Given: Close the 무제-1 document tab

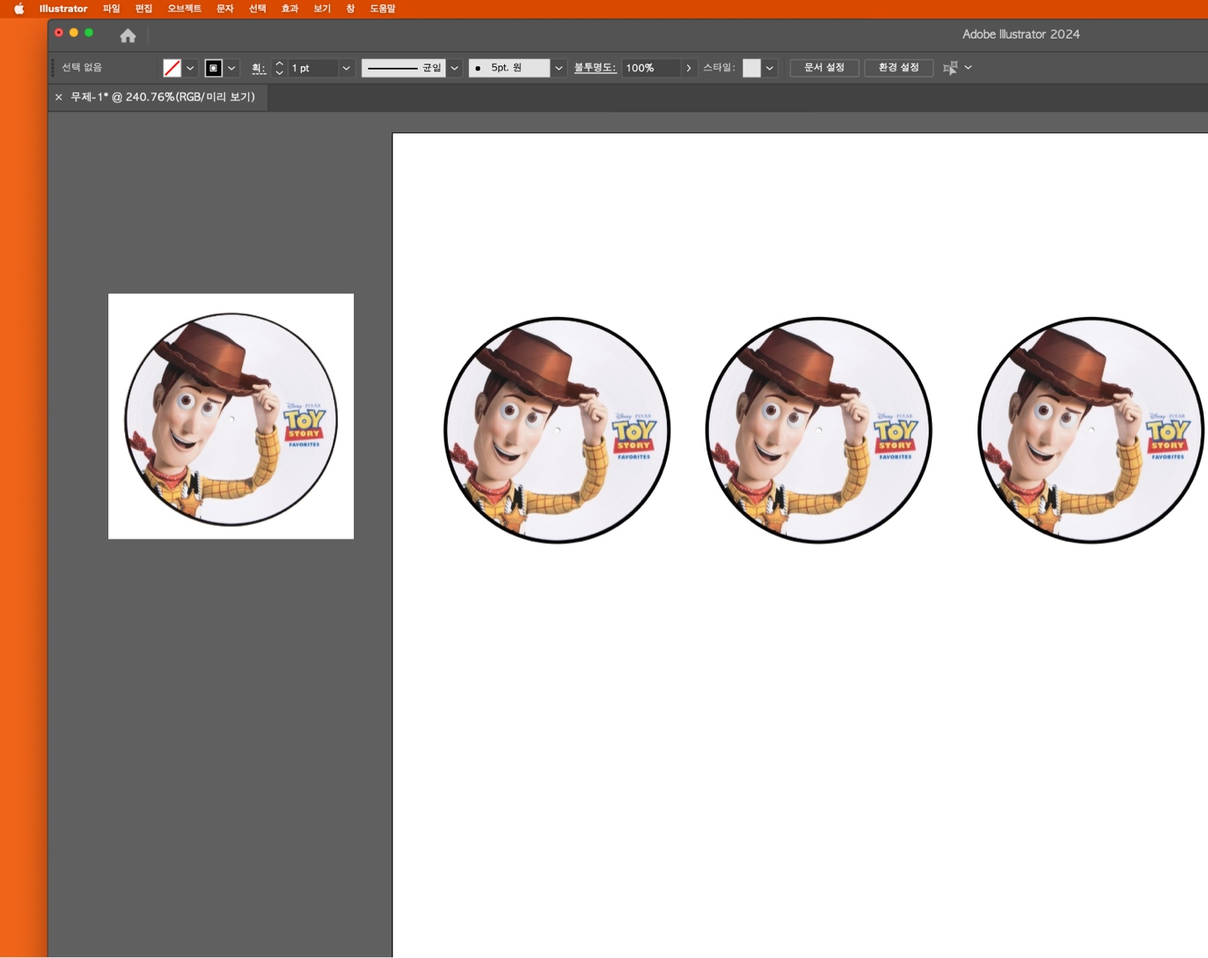Looking at the screenshot, I should point(59,97).
